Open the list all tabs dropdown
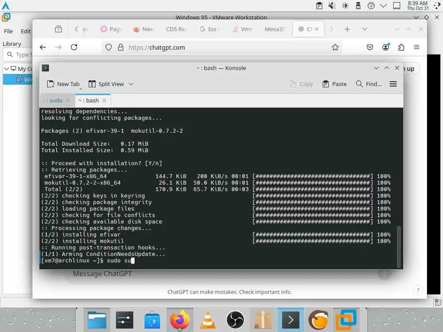The height and width of the screenshot is (332, 443). coord(365,29)
